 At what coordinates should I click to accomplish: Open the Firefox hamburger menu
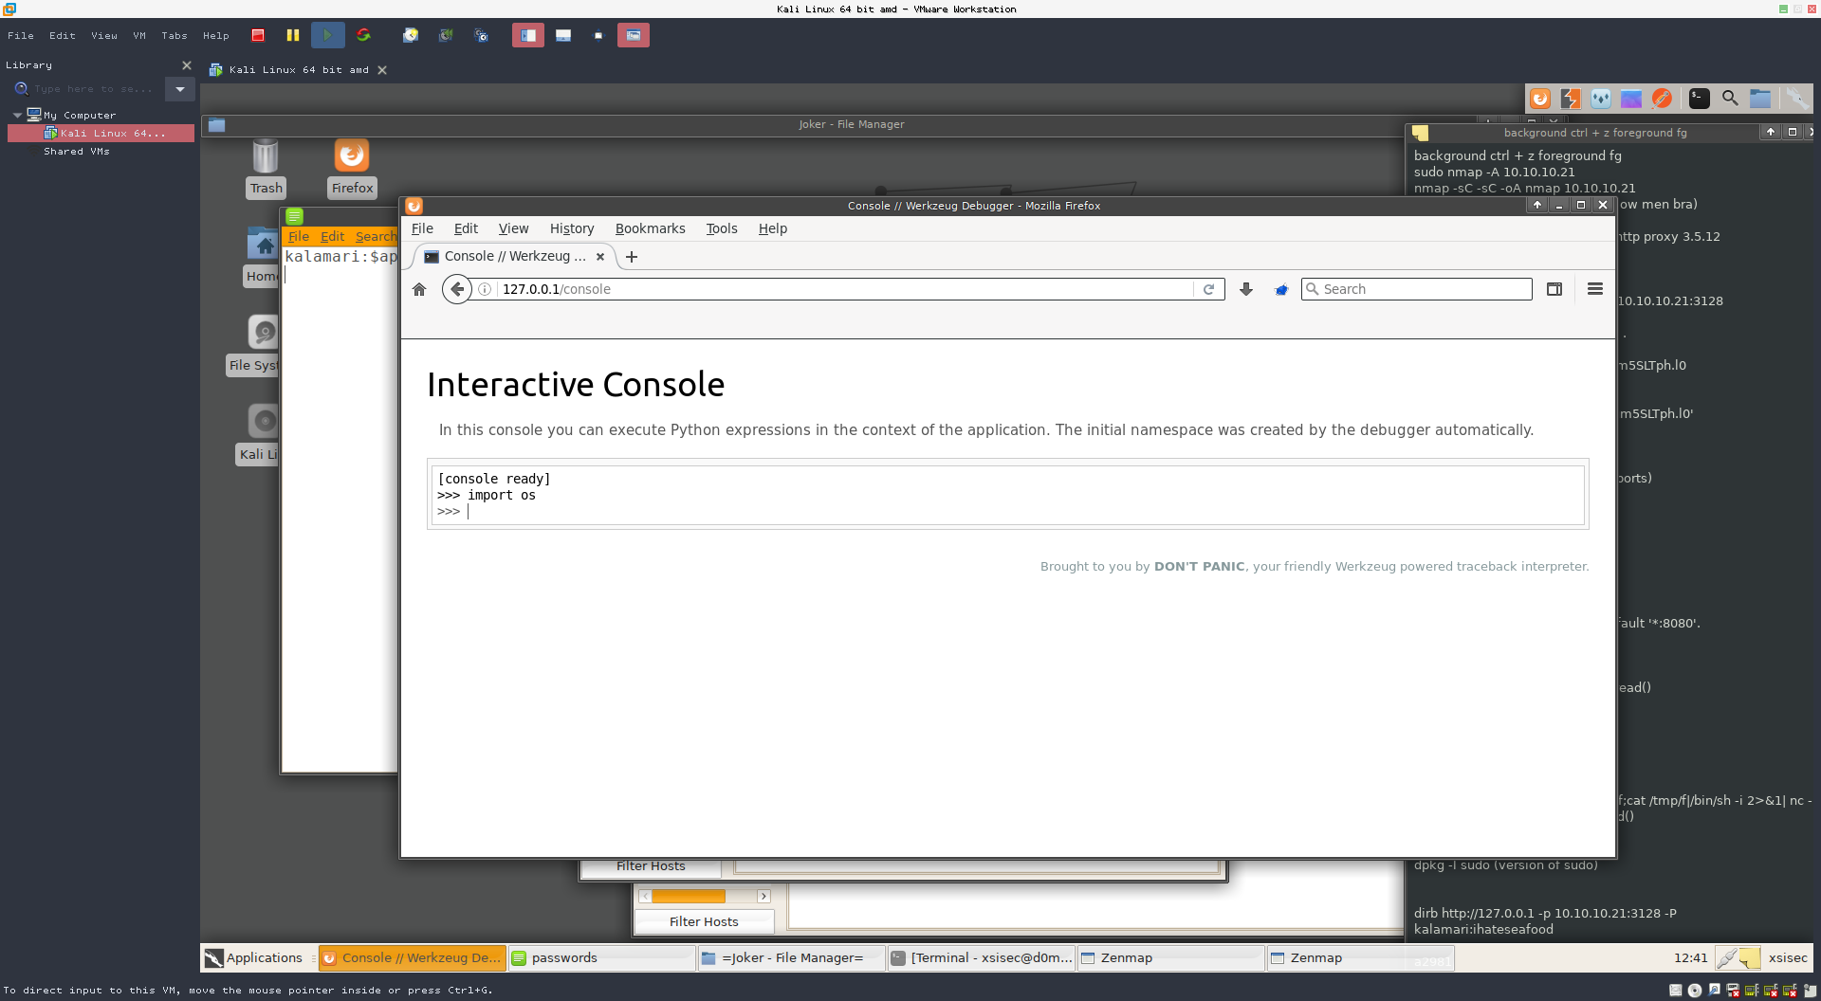coord(1595,289)
